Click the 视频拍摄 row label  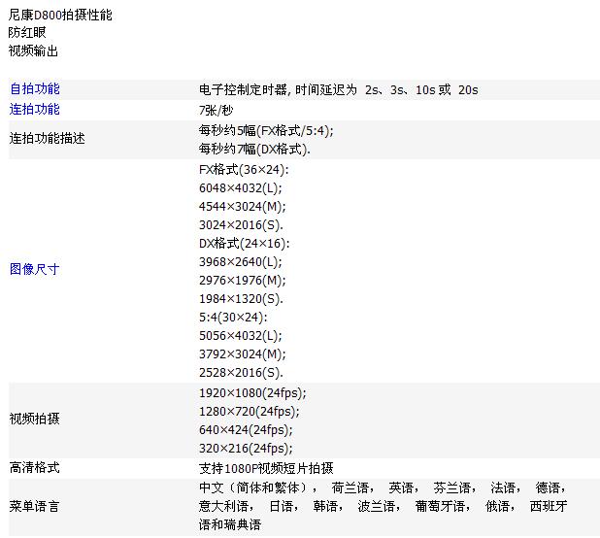(x=34, y=419)
